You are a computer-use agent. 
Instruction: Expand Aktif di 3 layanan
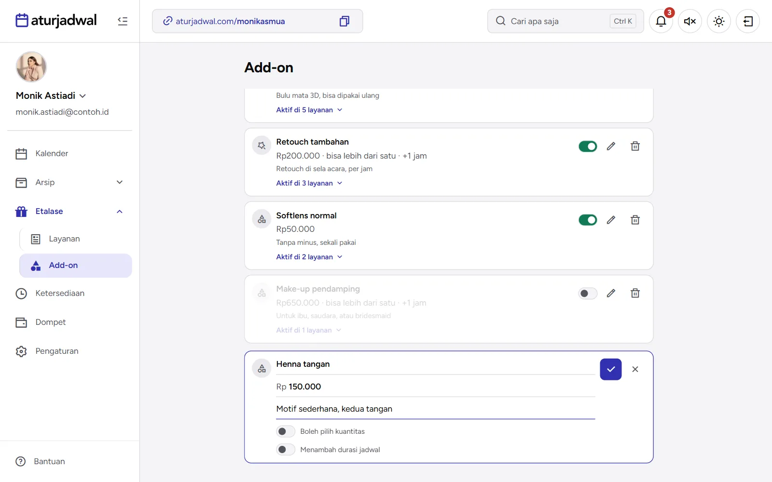[x=309, y=183]
